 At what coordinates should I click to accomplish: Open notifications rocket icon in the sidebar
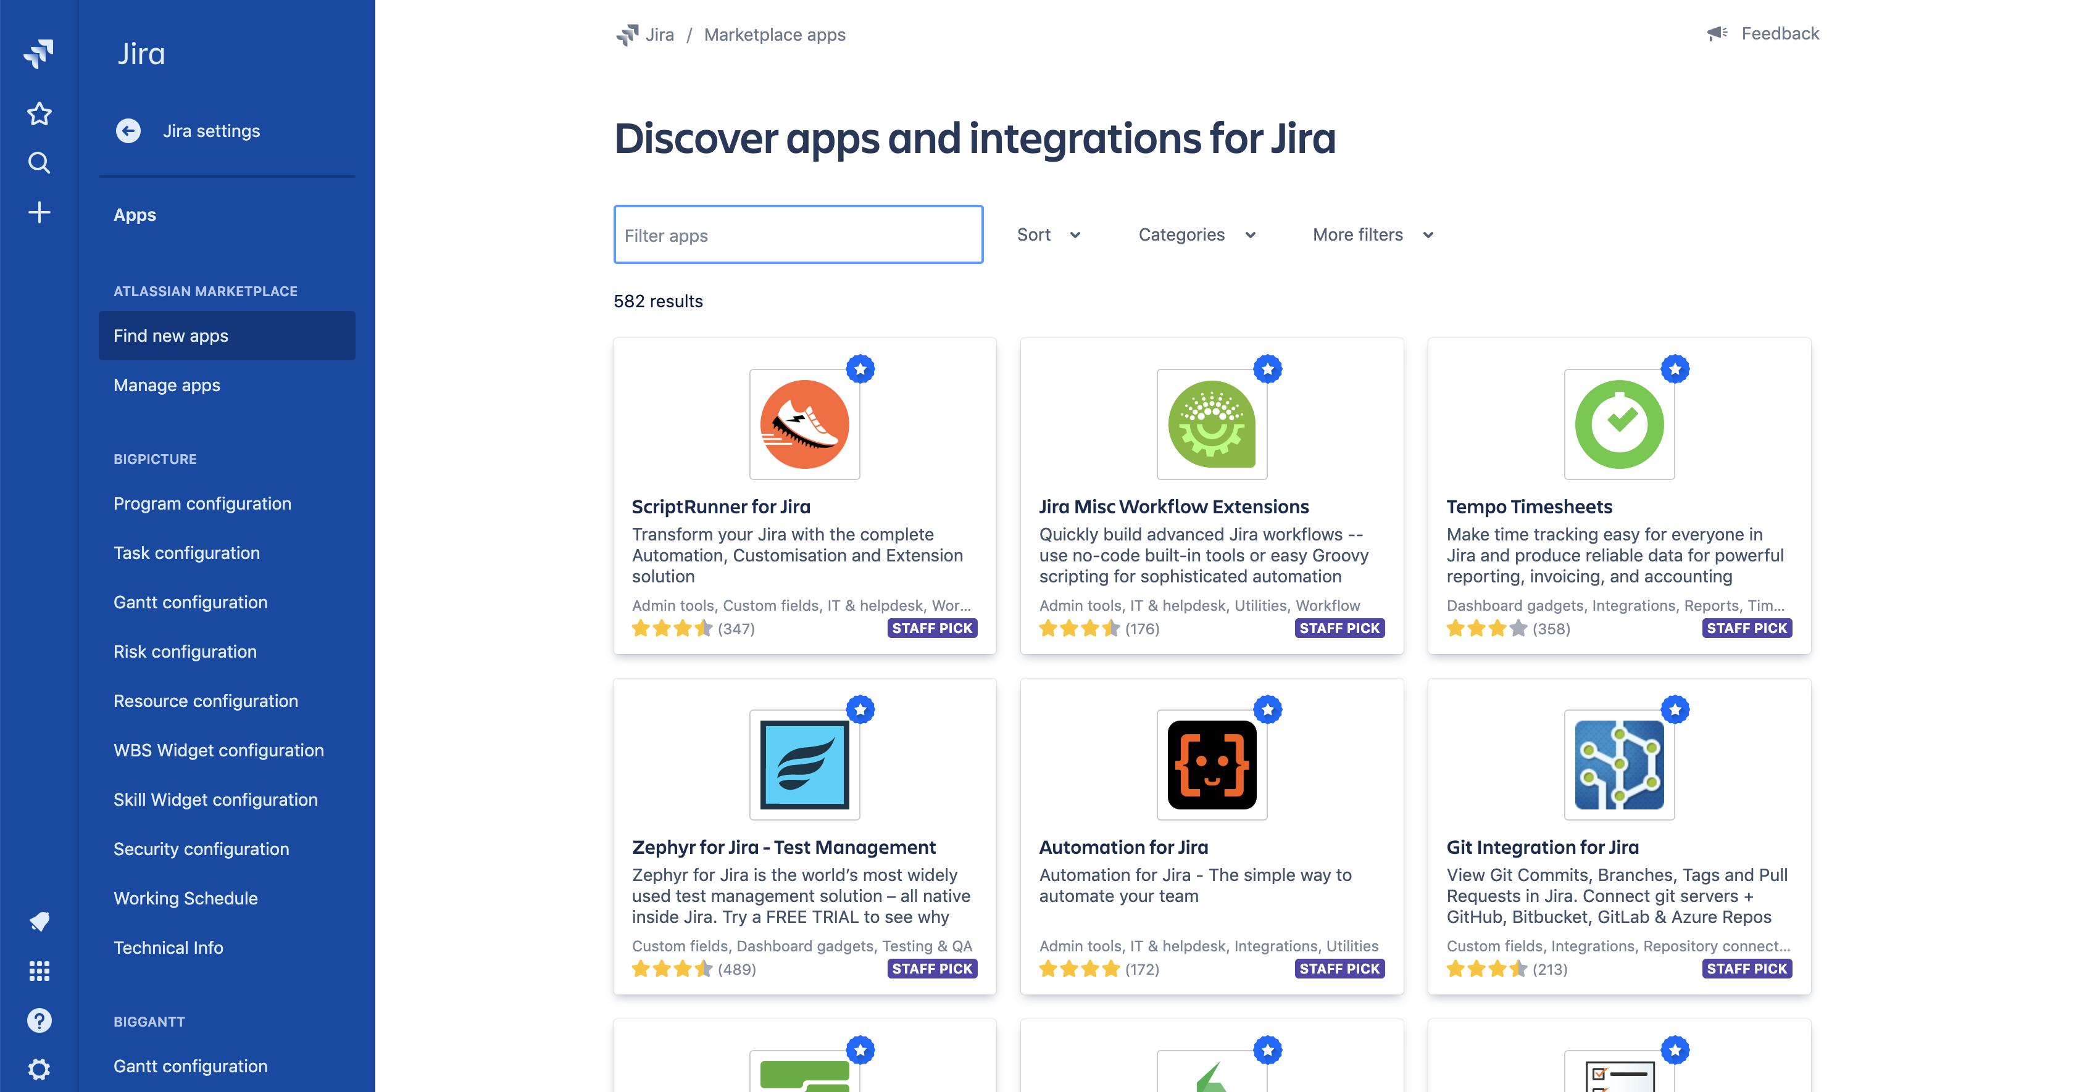point(39,920)
